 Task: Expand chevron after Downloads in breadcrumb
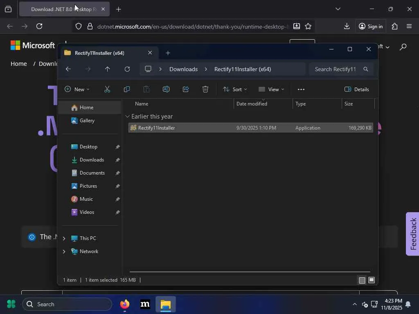pos(206,69)
